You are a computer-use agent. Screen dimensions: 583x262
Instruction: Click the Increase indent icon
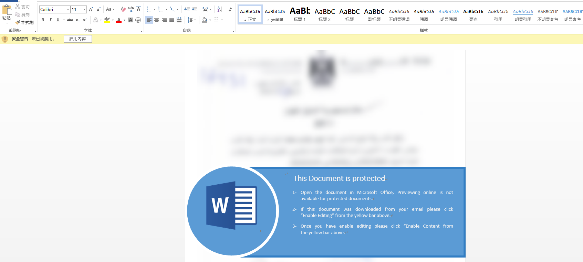pos(195,9)
